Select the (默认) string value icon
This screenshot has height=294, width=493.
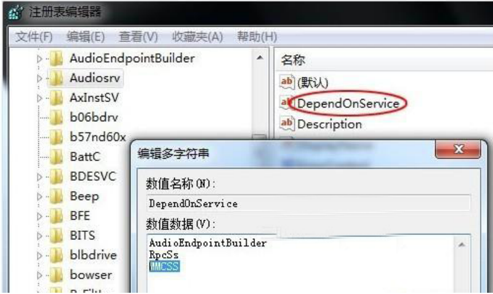click(287, 82)
